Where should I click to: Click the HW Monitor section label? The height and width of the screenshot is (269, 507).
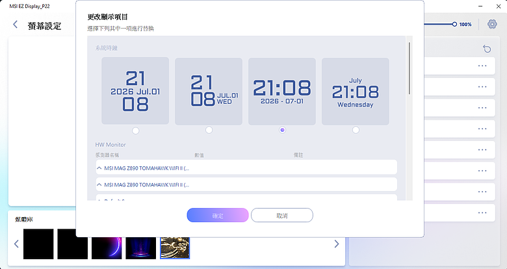(x=110, y=144)
